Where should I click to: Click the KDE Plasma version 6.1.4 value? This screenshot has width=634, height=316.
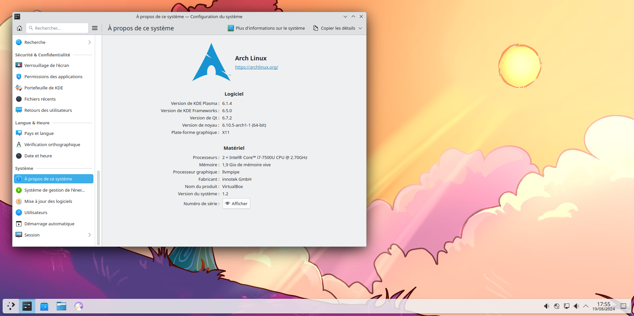(x=227, y=103)
